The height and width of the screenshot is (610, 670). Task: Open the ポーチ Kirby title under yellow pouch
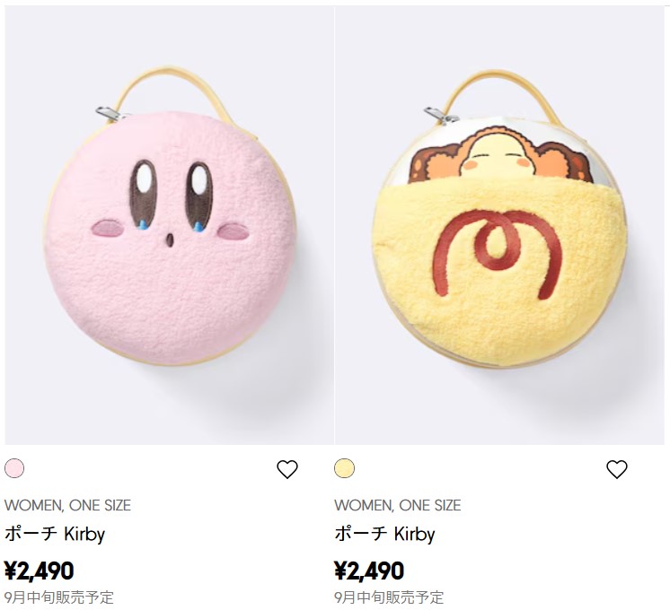[384, 535]
